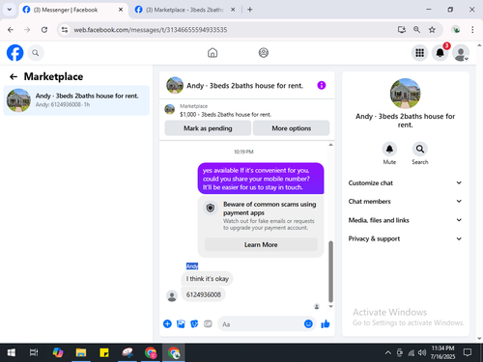The height and width of the screenshot is (362, 483).
Task: Click the purple "yes available" message bubble
Action: coord(261,179)
